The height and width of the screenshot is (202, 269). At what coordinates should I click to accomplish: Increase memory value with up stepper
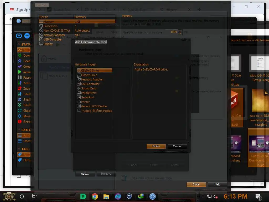pyautogui.click(x=180, y=31)
